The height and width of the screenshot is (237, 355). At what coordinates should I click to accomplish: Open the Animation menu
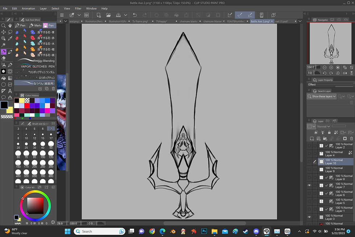click(28, 8)
